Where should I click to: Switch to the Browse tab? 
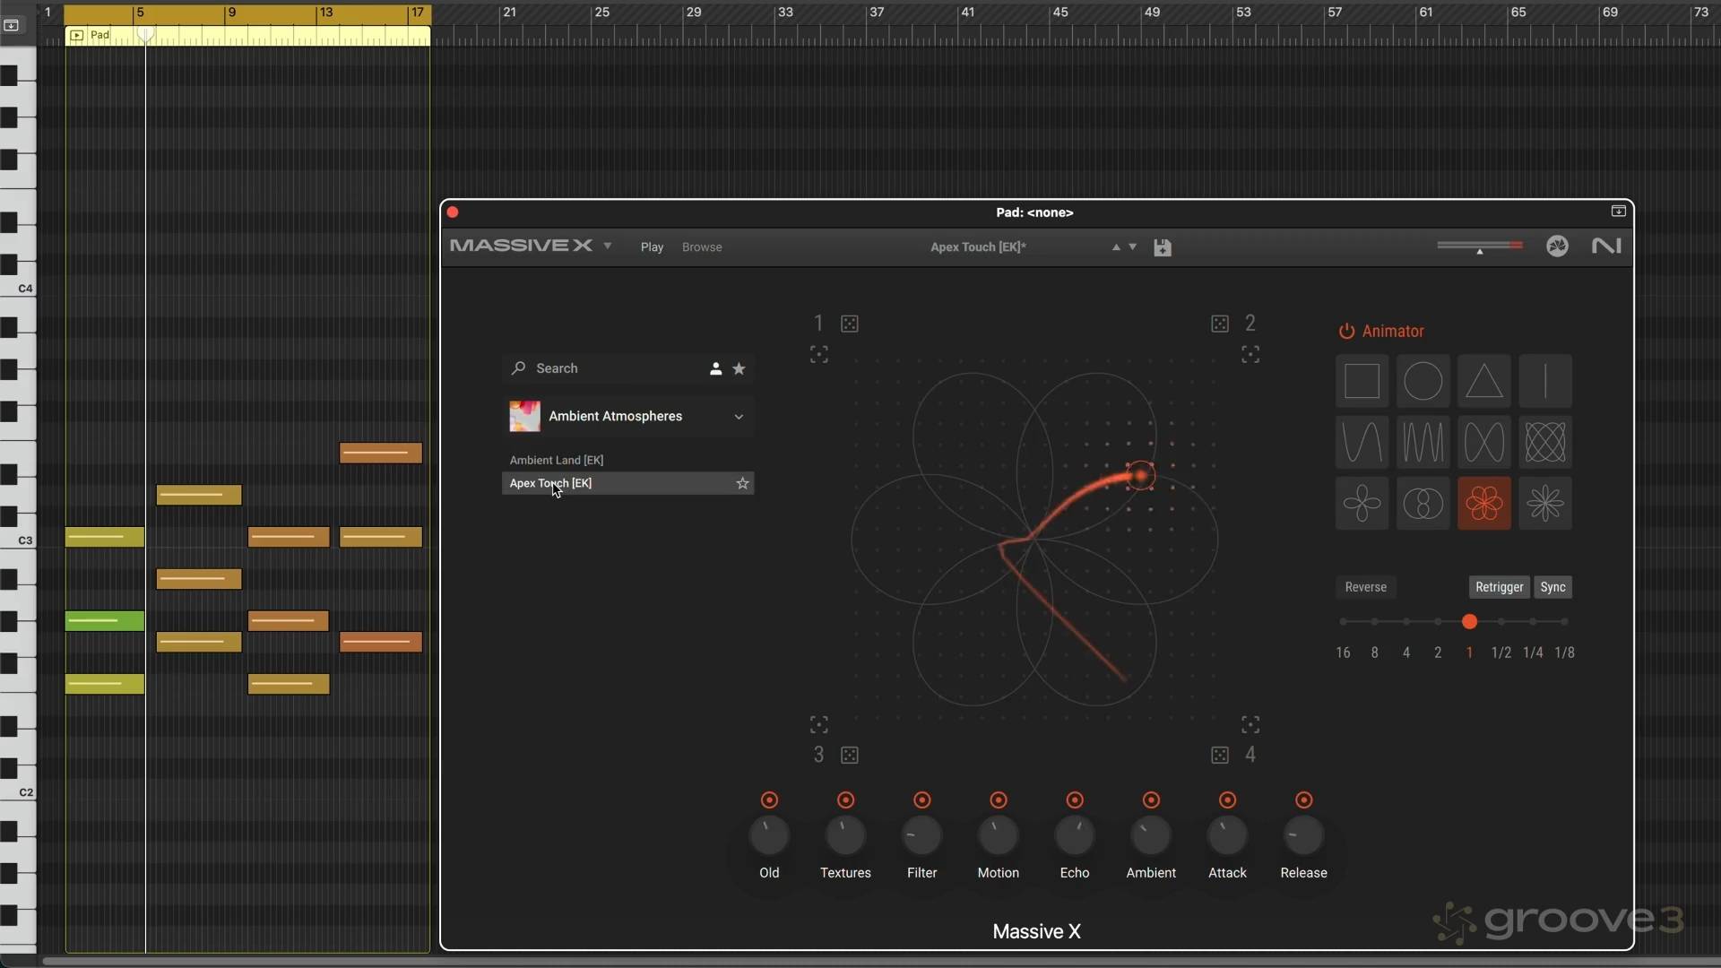click(x=701, y=247)
